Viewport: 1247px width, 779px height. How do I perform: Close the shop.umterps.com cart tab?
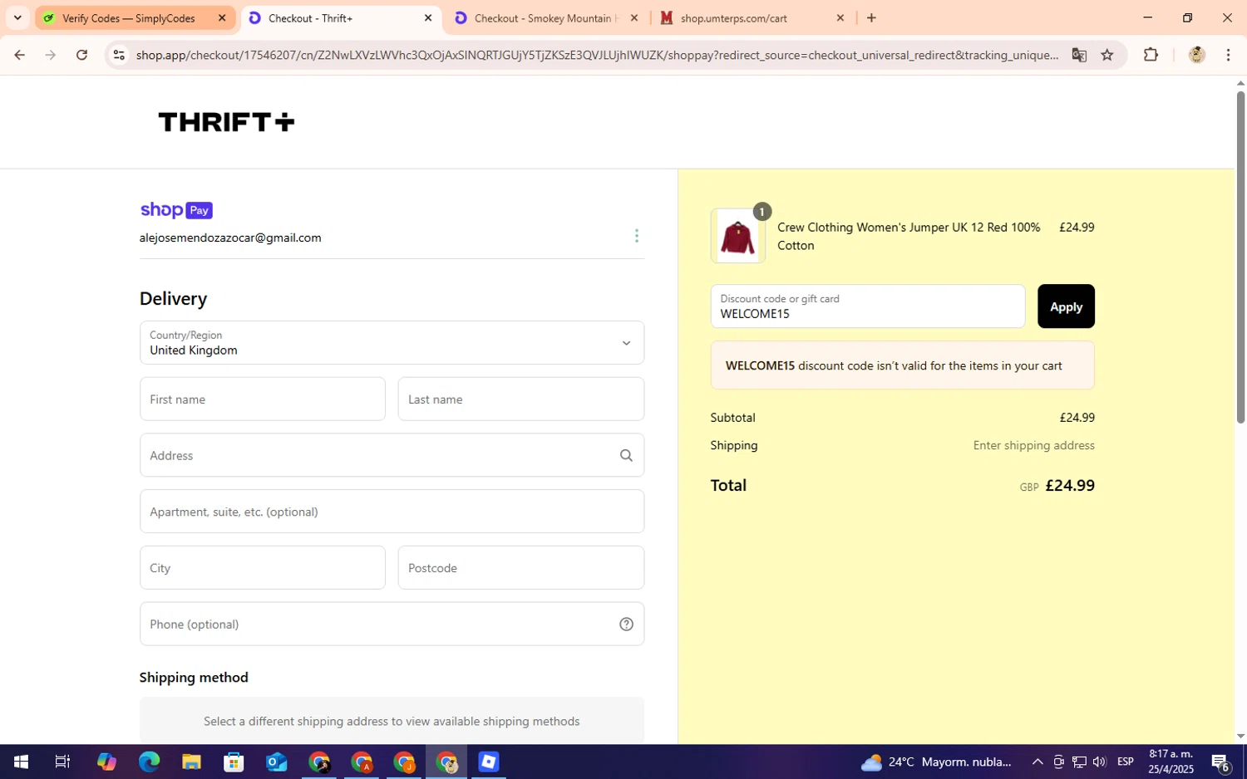840,17
